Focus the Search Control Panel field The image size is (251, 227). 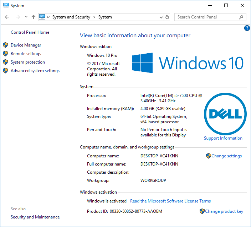[210, 17]
